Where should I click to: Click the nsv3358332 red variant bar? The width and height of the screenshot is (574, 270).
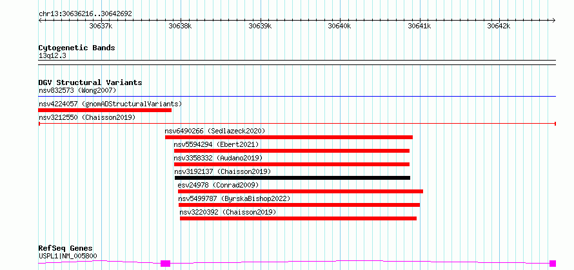(292, 164)
